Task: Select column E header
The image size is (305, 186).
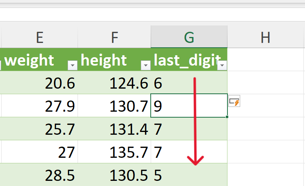Action: click(39, 37)
